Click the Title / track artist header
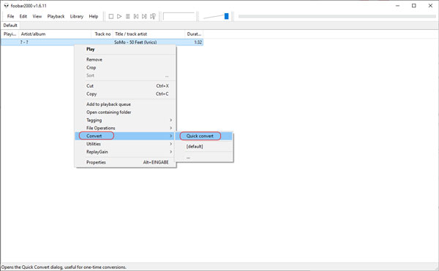Screen dimensions: 439x271 pyautogui.click(x=149, y=34)
